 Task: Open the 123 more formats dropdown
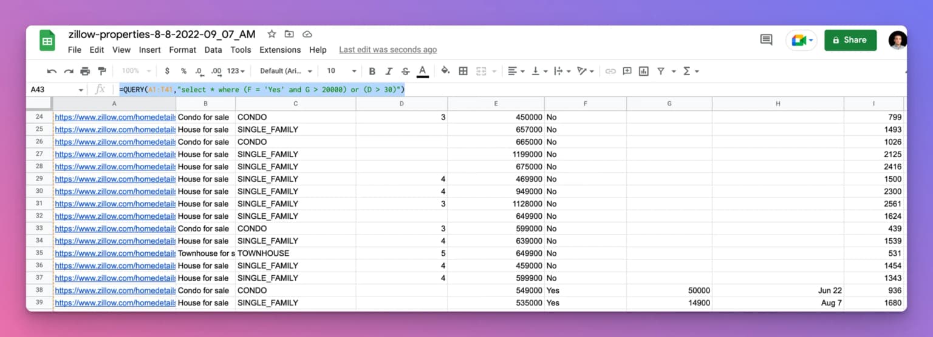click(236, 71)
